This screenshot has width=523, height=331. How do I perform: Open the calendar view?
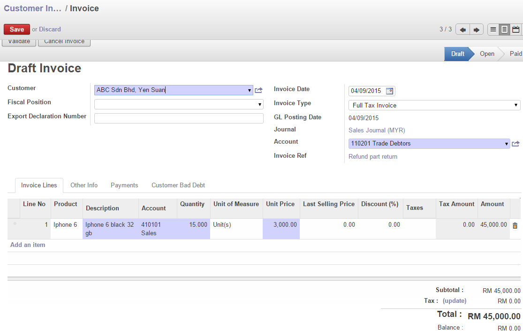click(516, 29)
